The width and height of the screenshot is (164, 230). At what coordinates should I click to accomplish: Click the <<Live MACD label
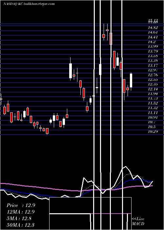click(138, 221)
